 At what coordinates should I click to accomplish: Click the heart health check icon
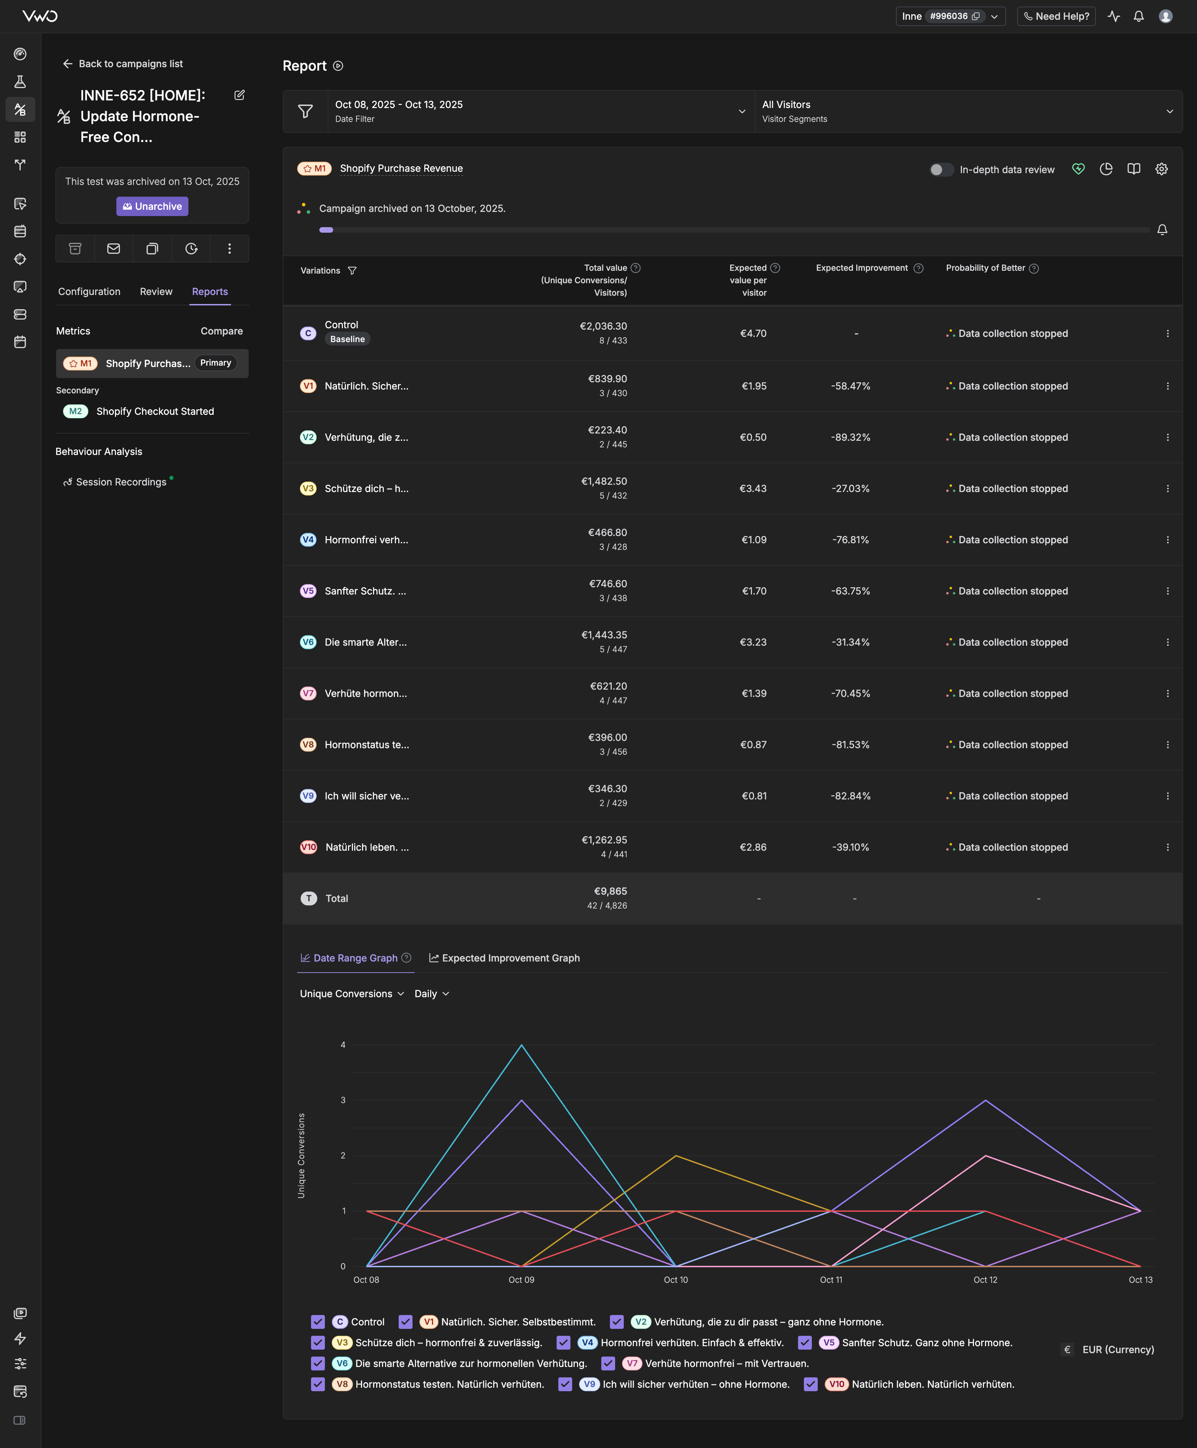pos(1079,169)
